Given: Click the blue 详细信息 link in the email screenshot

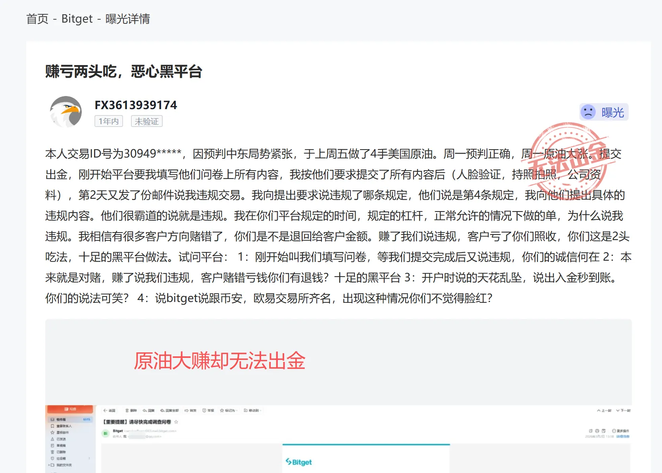Looking at the screenshot, I should point(623,436).
